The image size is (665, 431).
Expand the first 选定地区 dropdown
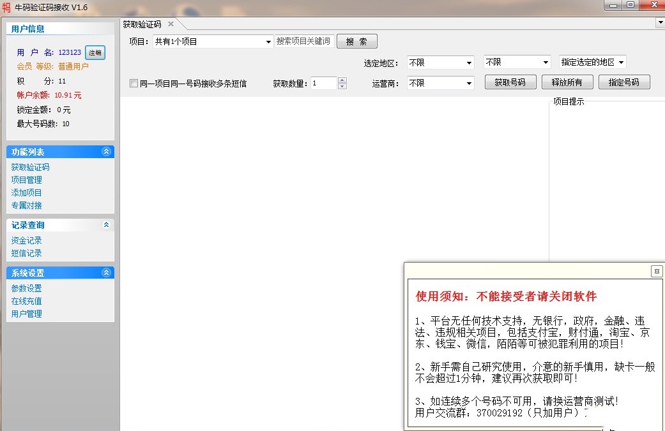tap(469, 62)
